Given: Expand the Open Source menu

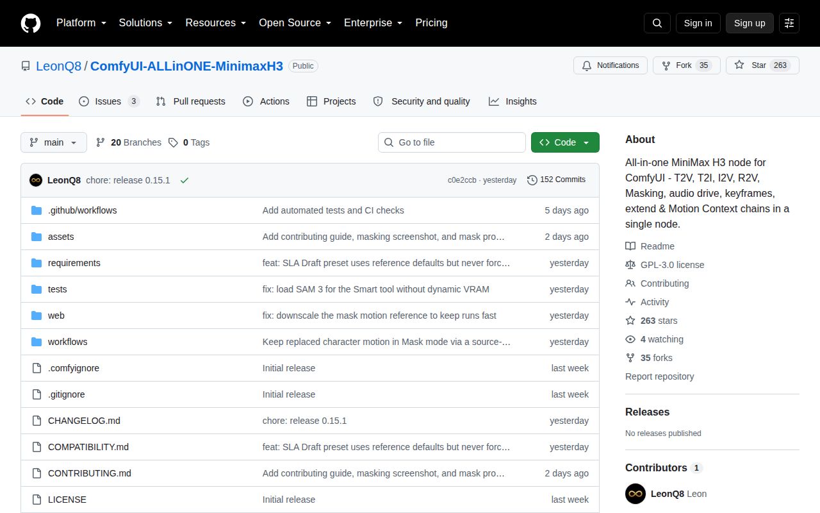Looking at the screenshot, I should click(295, 22).
